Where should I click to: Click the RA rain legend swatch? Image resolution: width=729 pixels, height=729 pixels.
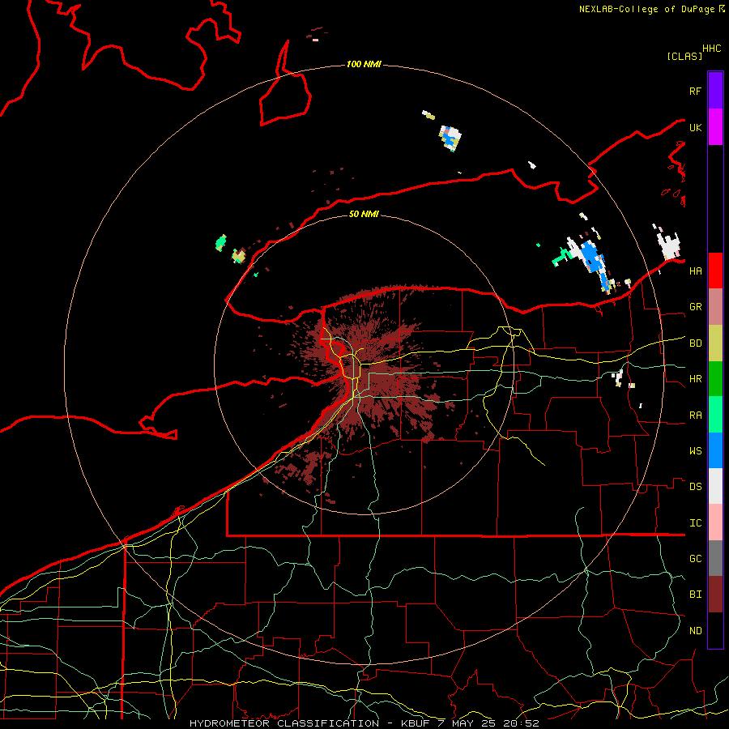click(x=715, y=415)
